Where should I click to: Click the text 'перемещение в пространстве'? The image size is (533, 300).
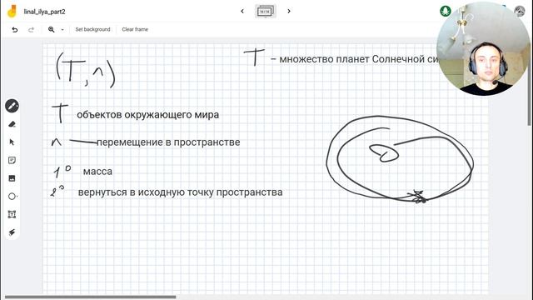point(168,142)
